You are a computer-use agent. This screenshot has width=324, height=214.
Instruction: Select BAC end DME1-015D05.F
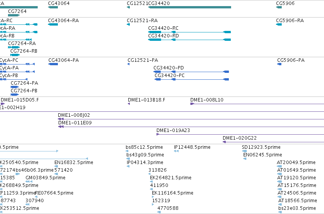[20, 100]
